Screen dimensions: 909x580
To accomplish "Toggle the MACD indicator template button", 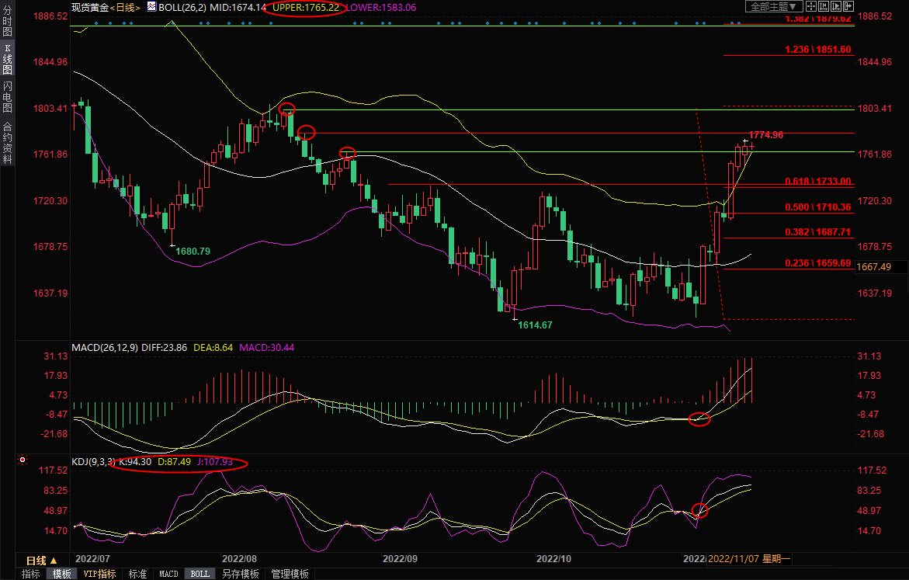I will (168, 575).
